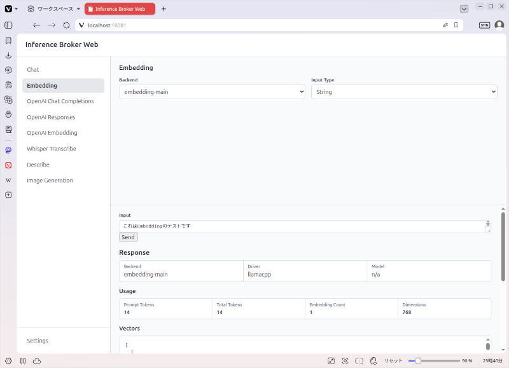509x368 pixels.
Task: Click the page vertical scrollbar thumb
Action: [503, 247]
